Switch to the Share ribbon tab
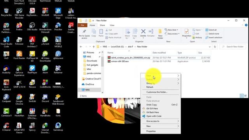 click(102, 25)
